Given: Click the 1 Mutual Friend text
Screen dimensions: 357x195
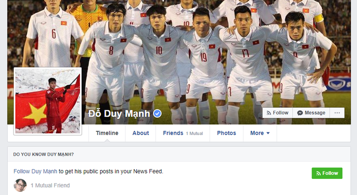Looking at the screenshot, I should click(x=50, y=185).
